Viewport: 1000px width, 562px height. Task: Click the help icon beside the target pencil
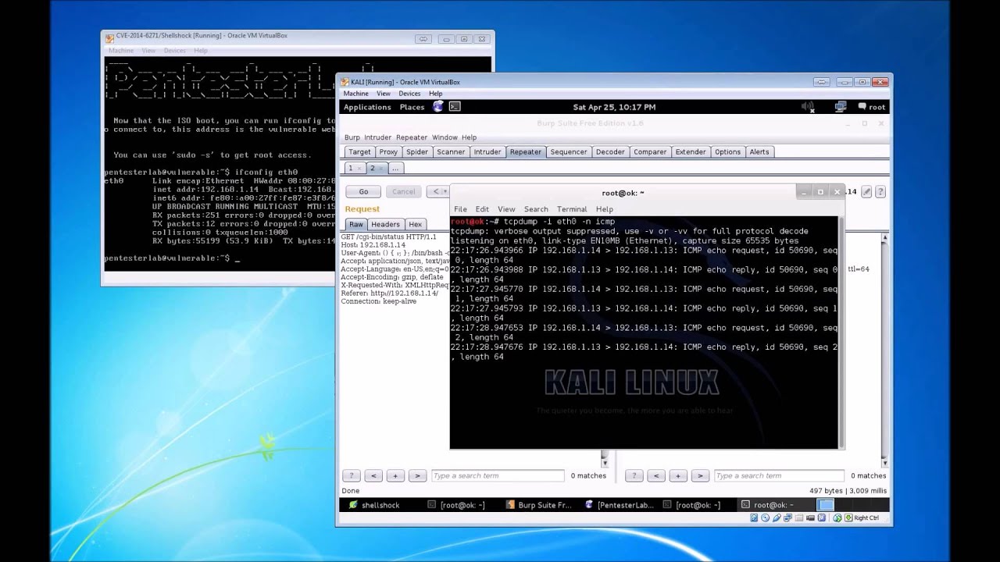880,191
